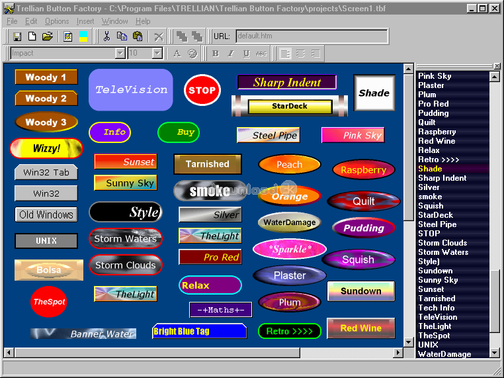This screenshot has height=378, width=504.
Task: Click the Delete X icon in the toolbar
Action: 159,36
